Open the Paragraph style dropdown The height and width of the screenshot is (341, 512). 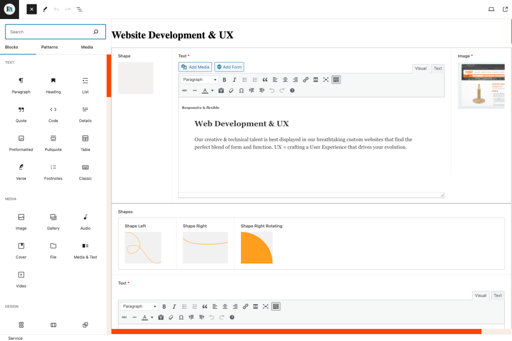[199, 79]
